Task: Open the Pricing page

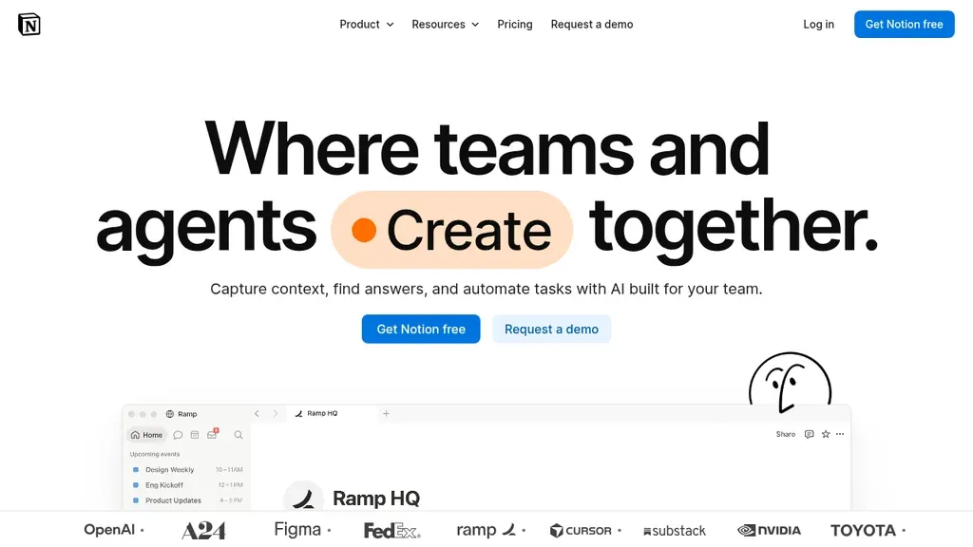Action: pyautogui.click(x=514, y=24)
